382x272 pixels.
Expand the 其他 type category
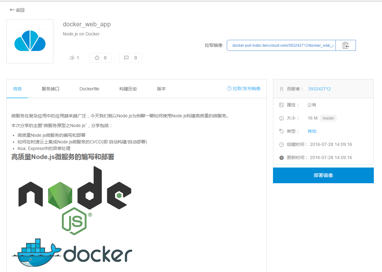312,131
